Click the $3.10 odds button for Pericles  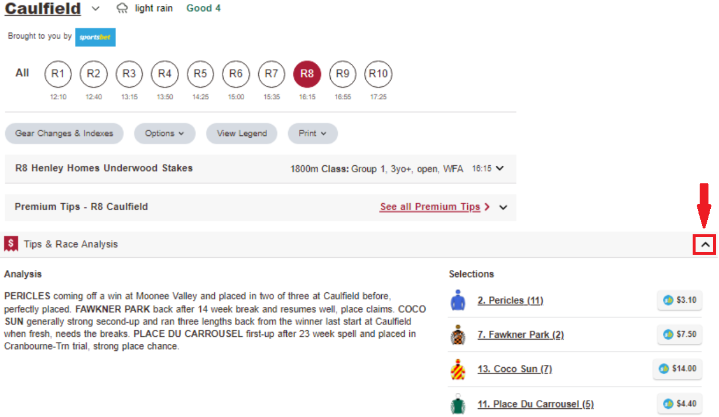pos(679,300)
